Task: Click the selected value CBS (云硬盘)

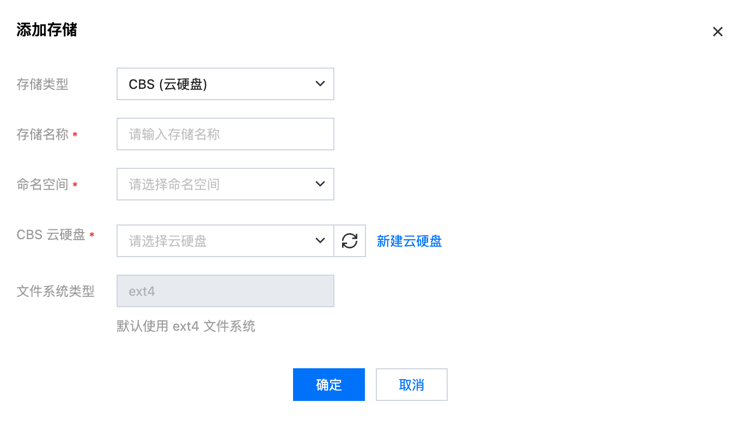Action: [168, 84]
